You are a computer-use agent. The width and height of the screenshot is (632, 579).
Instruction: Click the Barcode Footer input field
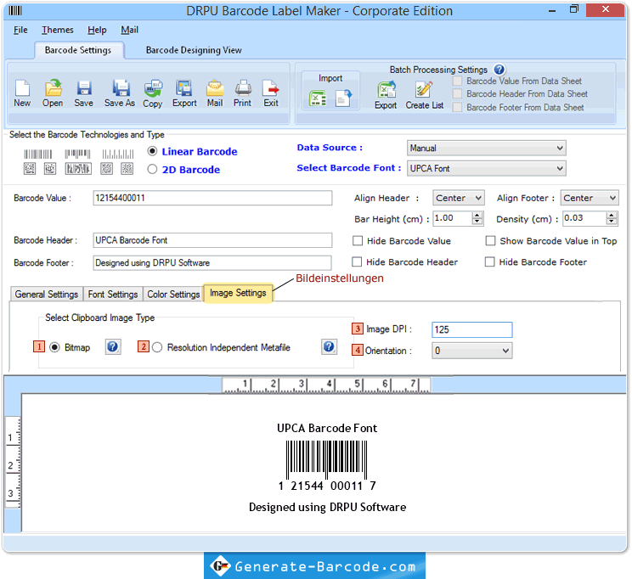(212, 262)
